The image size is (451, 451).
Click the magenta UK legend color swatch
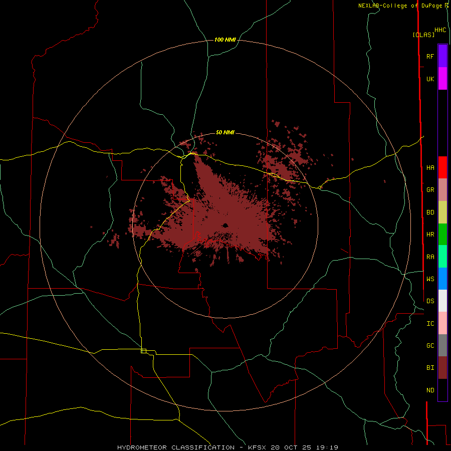click(x=442, y=79)
